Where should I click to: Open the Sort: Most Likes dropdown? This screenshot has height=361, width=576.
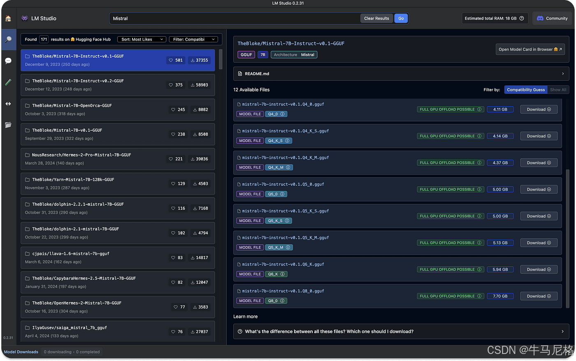coord(142,40)
